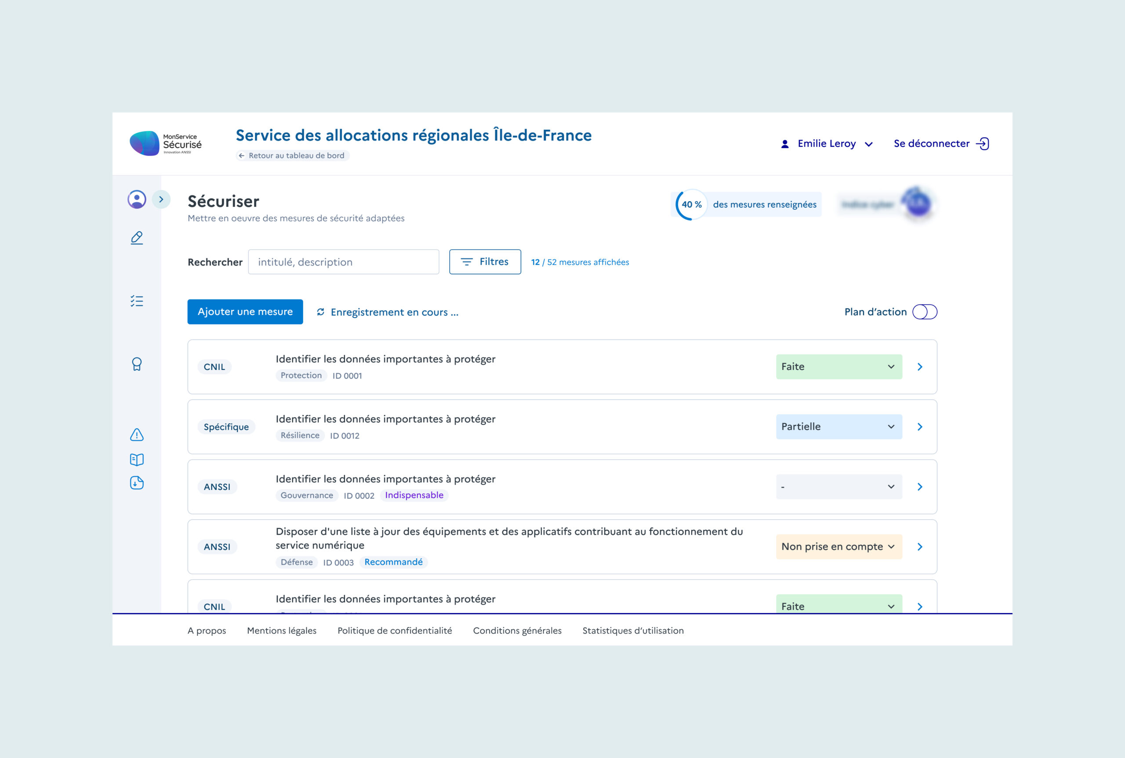Click the Rechercher search input field
Screen dimensions: 1125x758
pos(343,262)
